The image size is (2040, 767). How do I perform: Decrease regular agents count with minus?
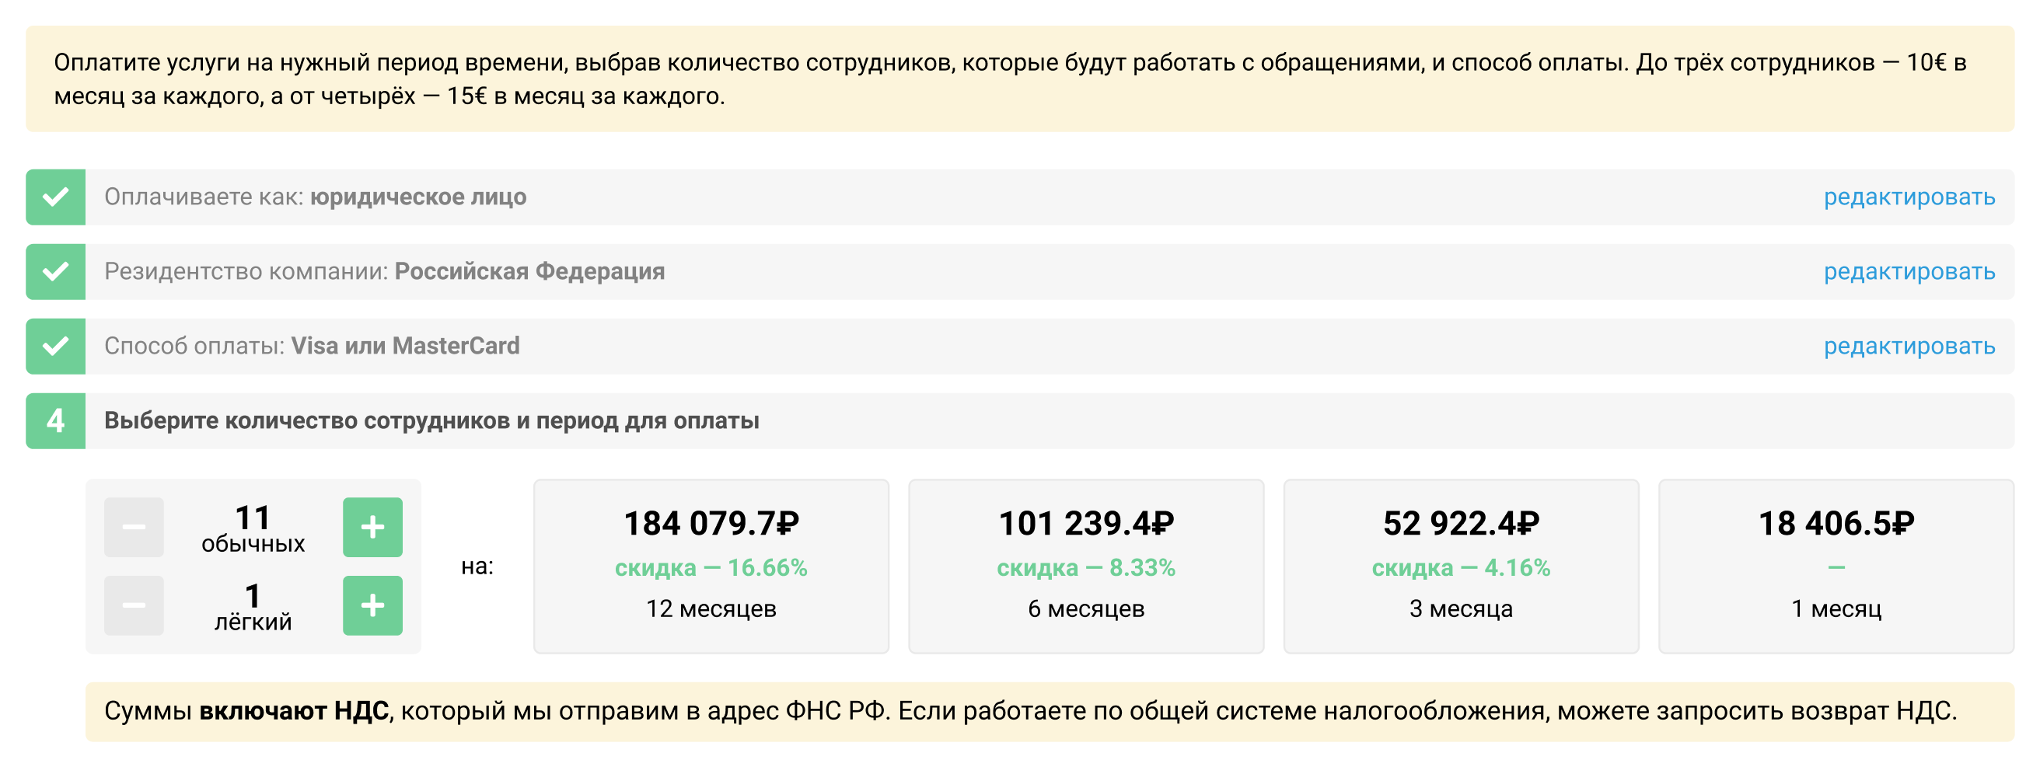[x=134, y=527]
